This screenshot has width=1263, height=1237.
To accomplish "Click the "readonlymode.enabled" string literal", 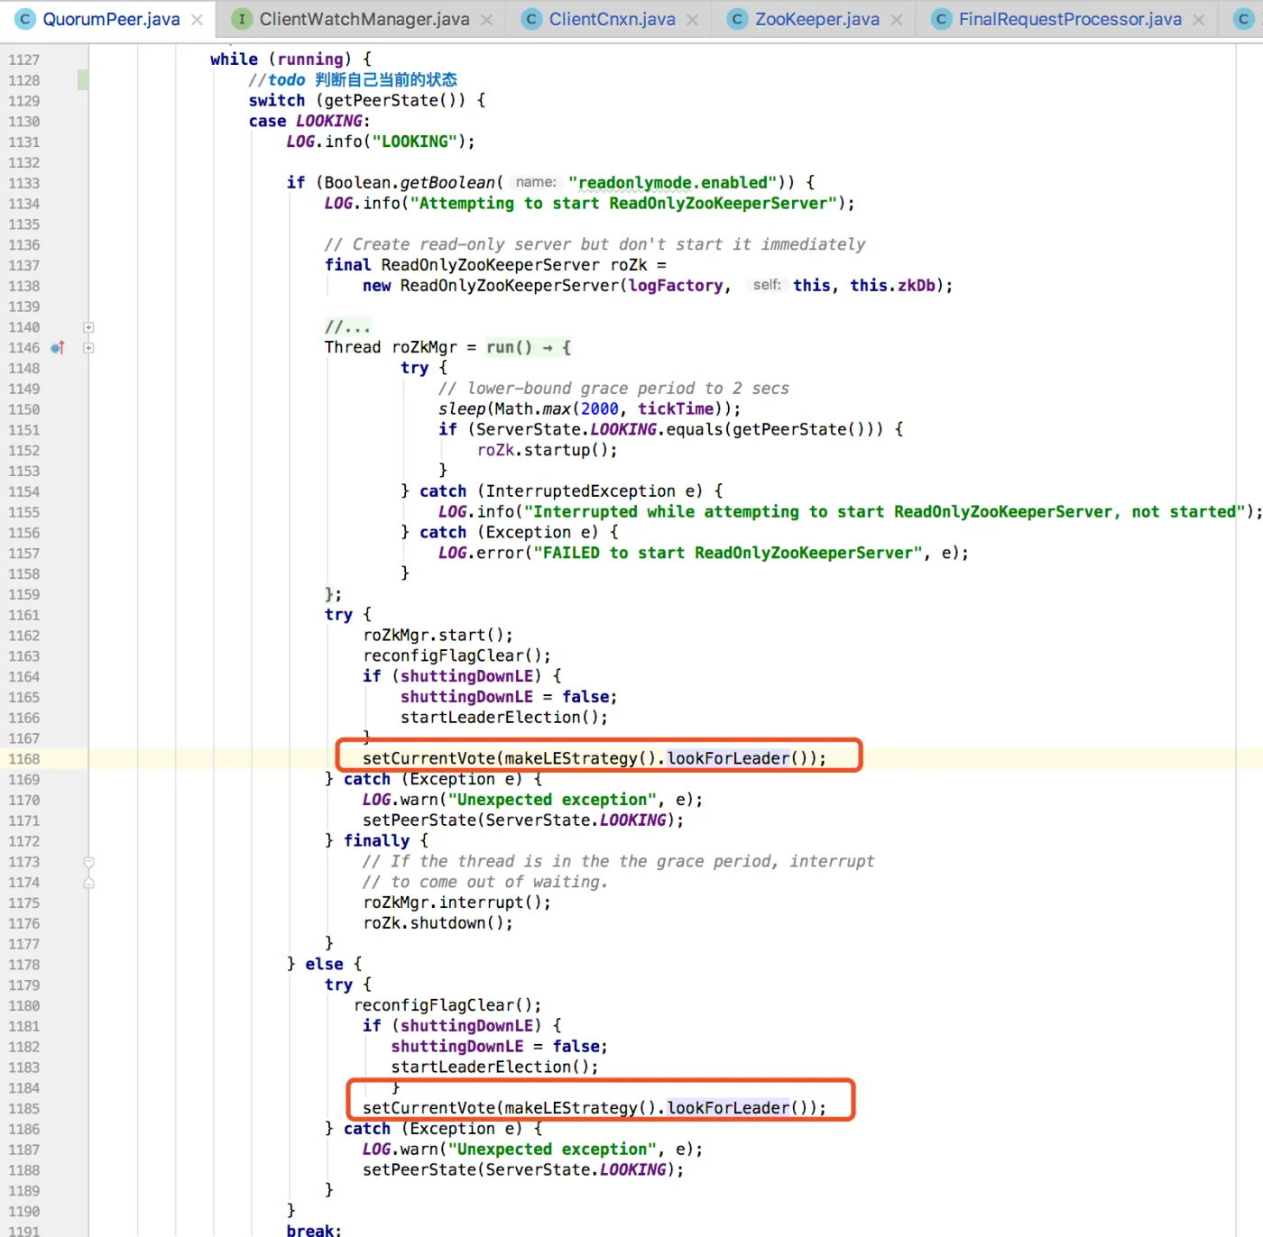I will click(672, 183).
